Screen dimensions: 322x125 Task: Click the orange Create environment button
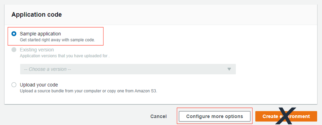[x=286, y=116]
